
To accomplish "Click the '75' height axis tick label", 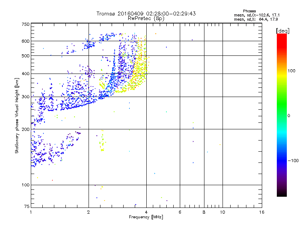I will 27,206.
